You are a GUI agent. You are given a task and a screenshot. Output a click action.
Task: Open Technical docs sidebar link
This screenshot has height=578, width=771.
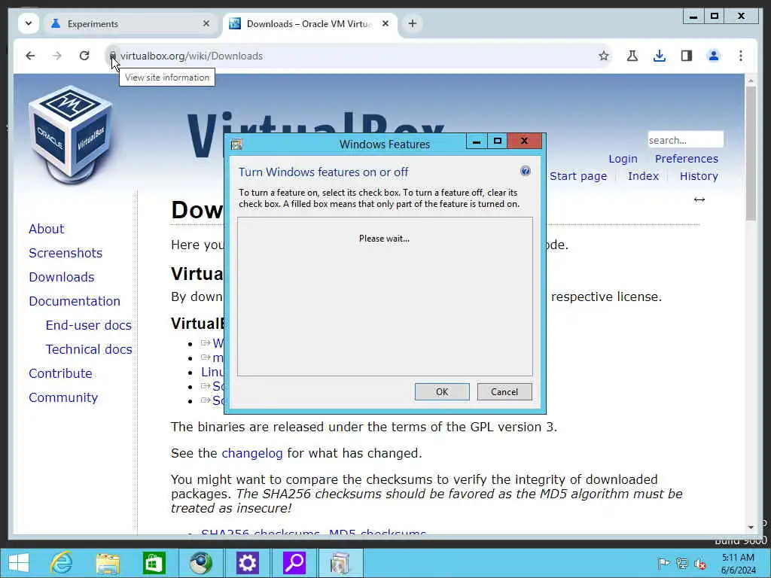tap(89, 349)
